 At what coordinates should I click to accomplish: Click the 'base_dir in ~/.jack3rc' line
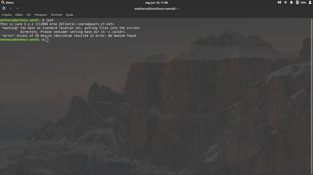tap(73, 32)
